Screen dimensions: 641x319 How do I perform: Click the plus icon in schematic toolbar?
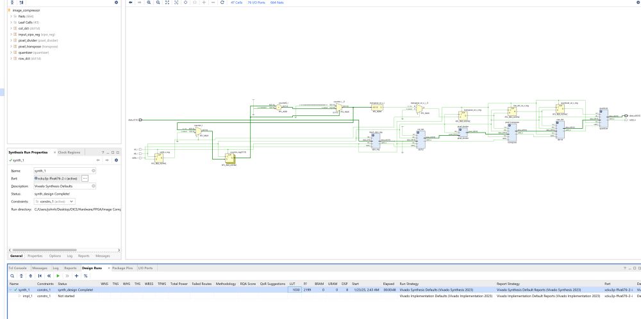[204, 3]
